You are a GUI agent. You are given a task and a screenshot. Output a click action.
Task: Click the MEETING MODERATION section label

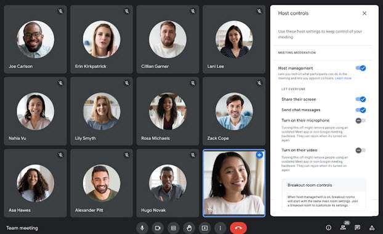coord(297,53)
